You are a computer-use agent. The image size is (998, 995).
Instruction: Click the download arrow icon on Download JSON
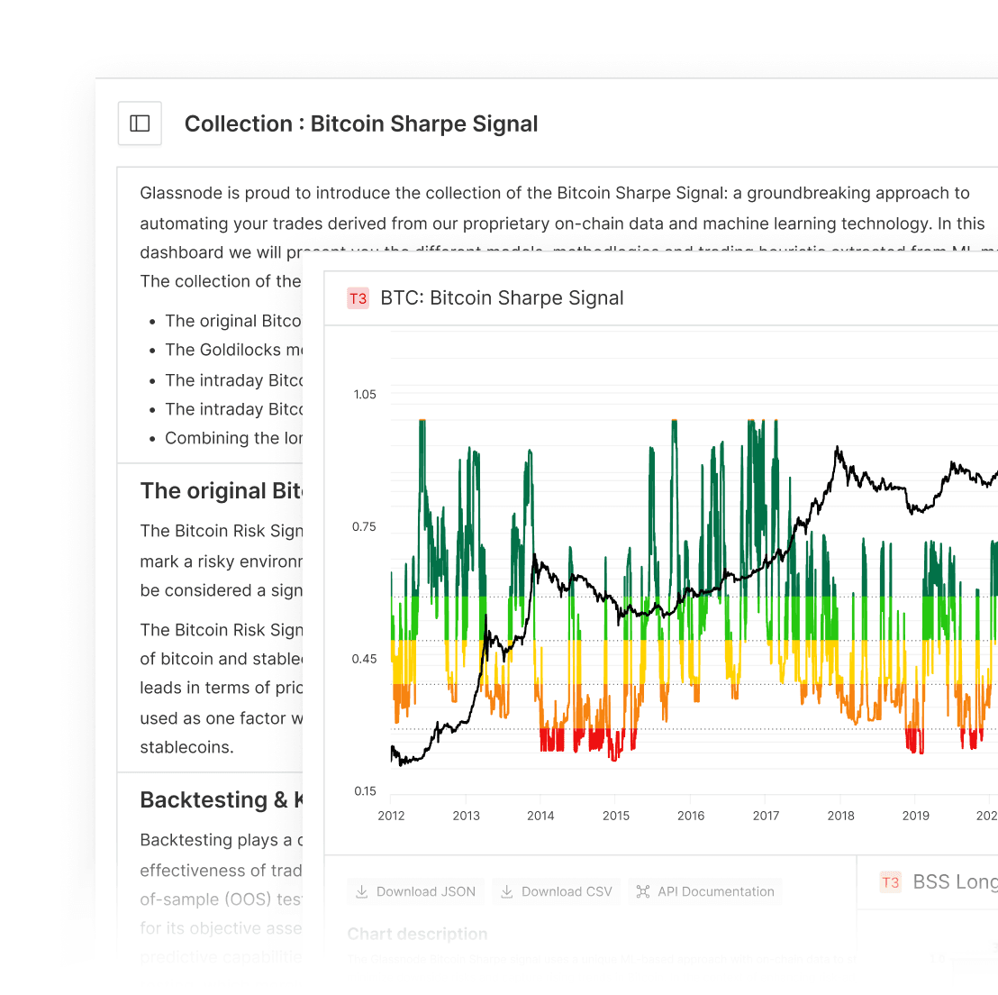tap(364, 891)
